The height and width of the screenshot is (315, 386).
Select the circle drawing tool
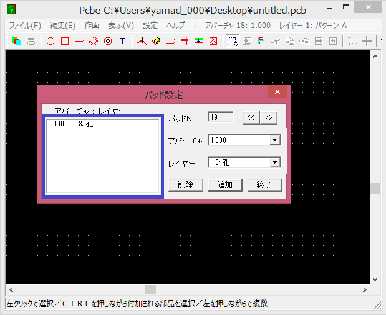(51, 41)
